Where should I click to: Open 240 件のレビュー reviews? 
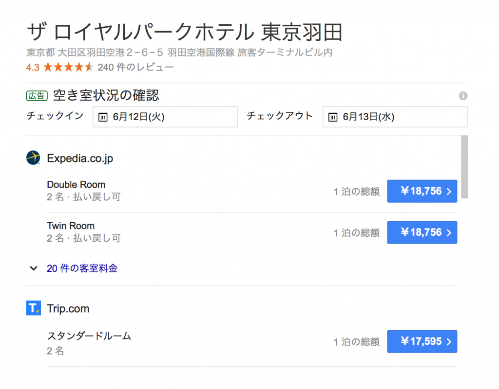135,67
